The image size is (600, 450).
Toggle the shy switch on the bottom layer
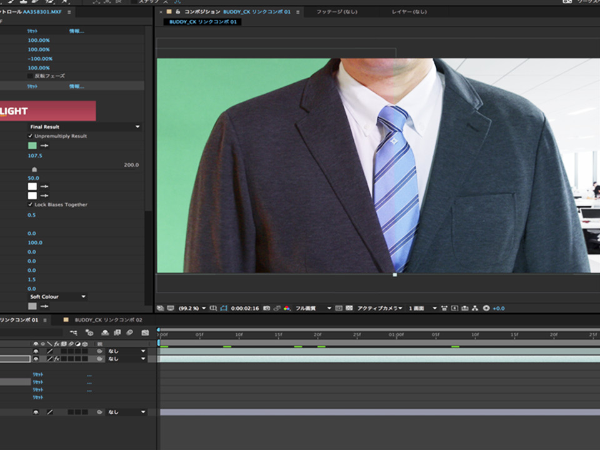click(x=36, y=412)
